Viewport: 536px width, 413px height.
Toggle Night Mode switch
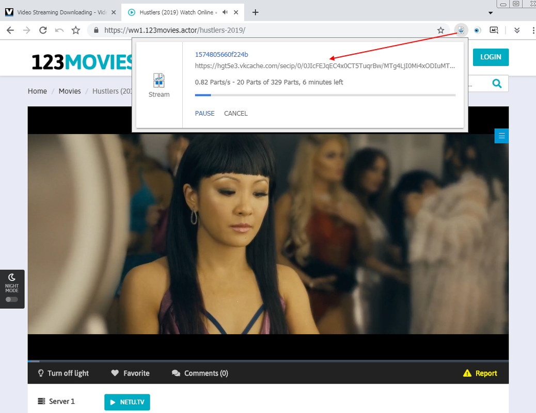coord(12,299)
